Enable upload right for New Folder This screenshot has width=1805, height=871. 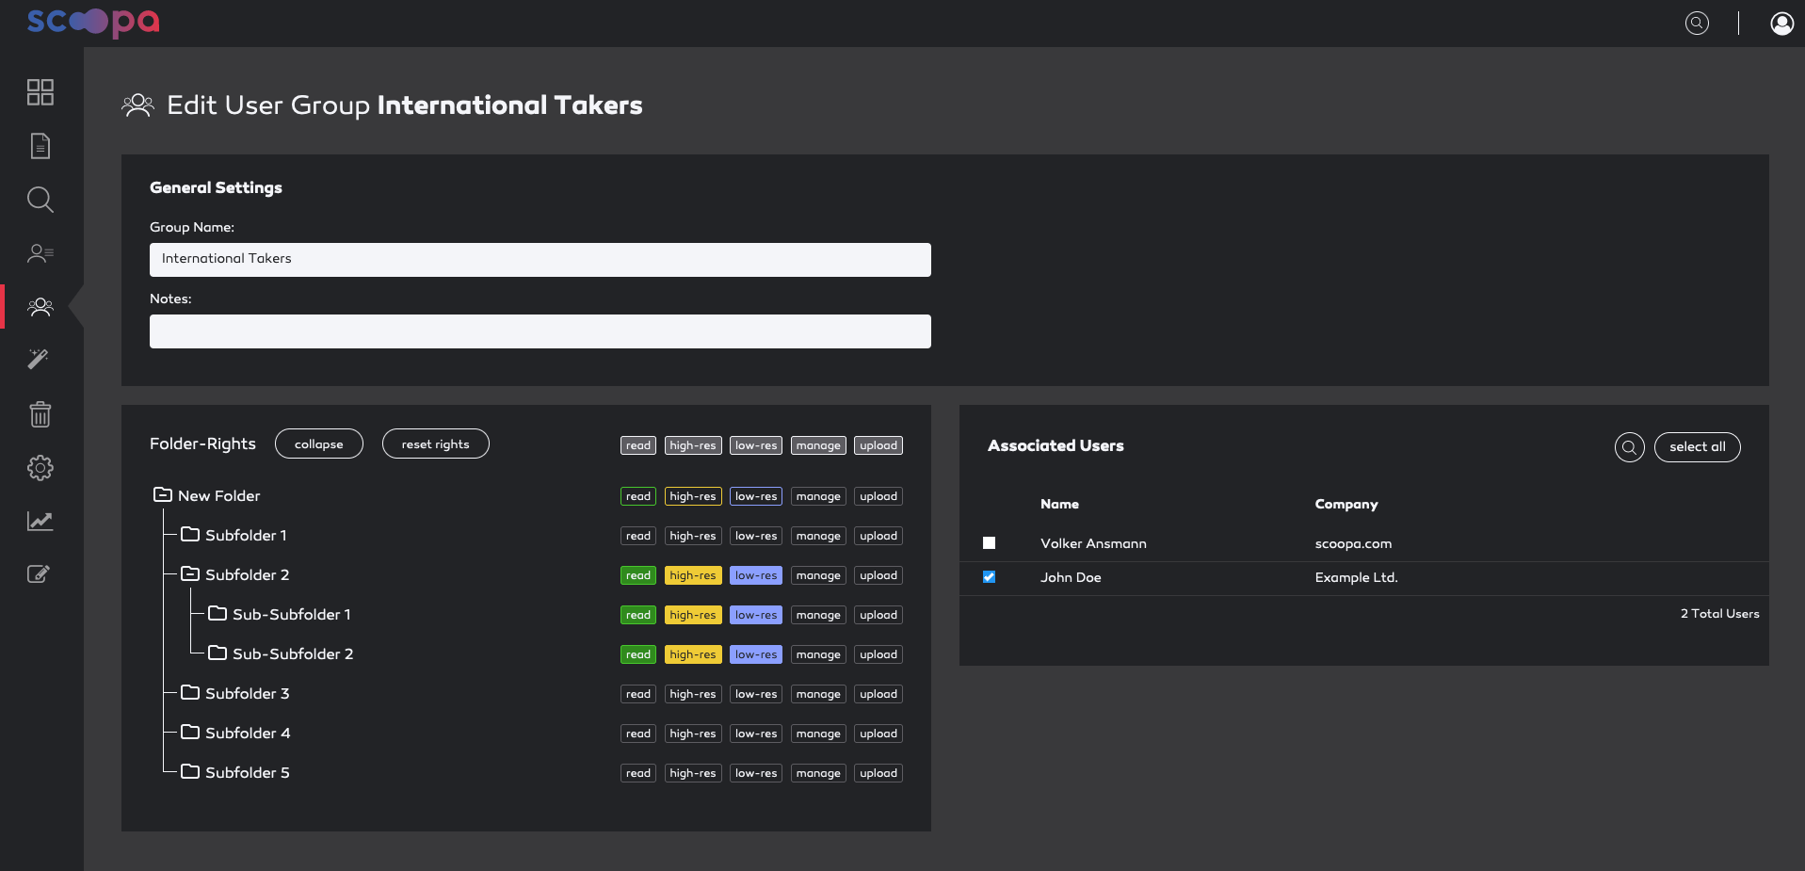878,496
